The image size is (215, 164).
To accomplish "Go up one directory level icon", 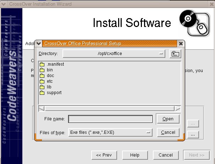I will 175,54.
